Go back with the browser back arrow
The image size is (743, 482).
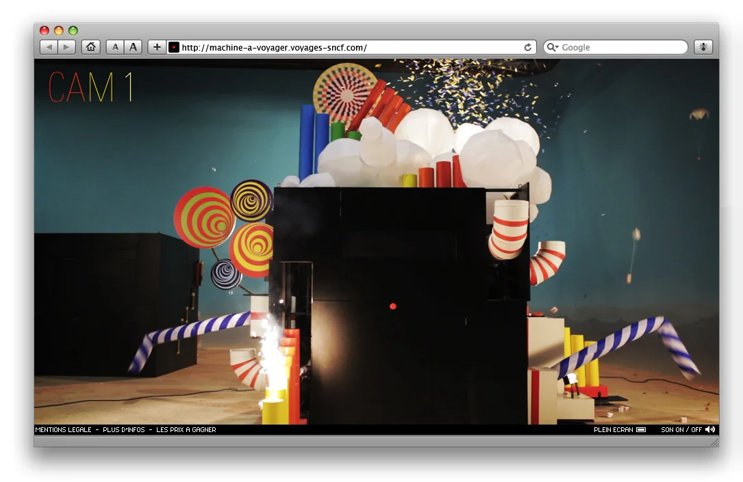click(x=49, y=47)
